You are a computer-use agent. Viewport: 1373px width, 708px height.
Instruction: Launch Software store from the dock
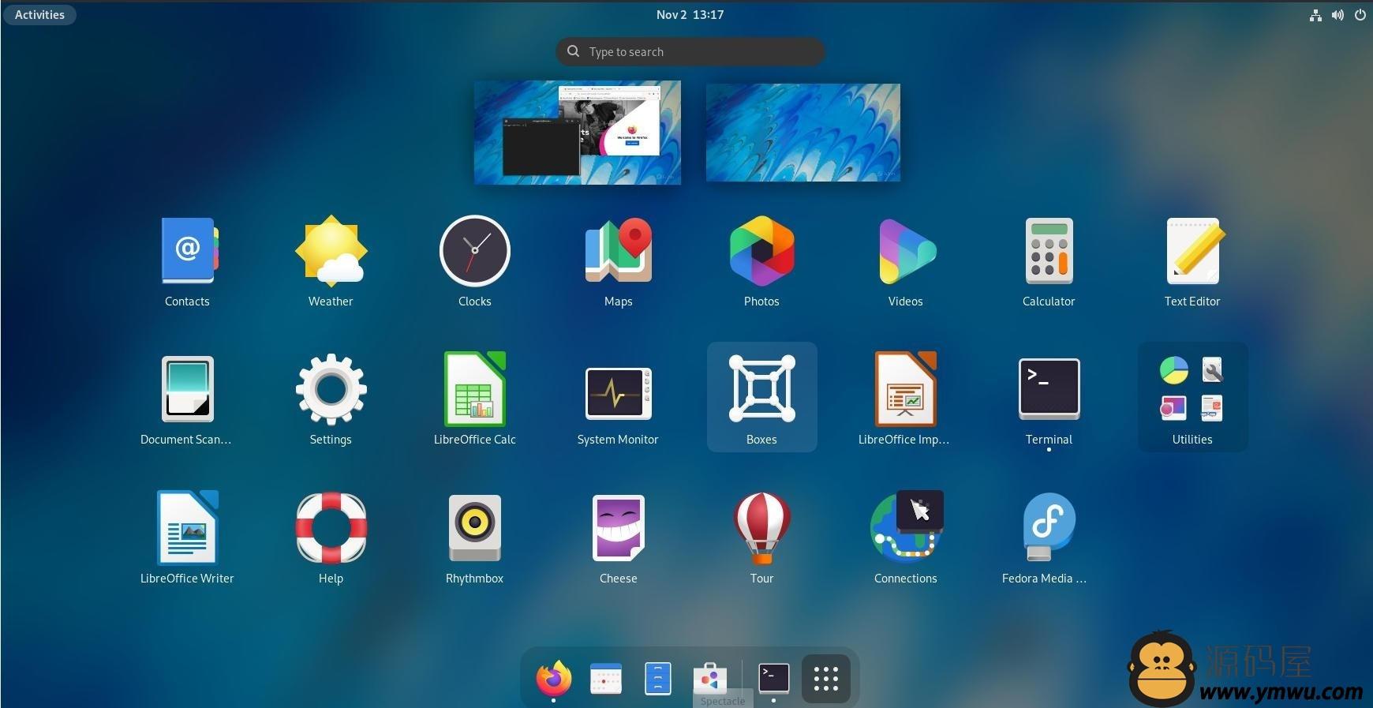(709, 679)
